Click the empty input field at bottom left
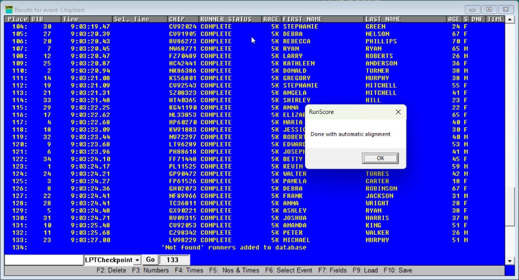 click(44, 260)
